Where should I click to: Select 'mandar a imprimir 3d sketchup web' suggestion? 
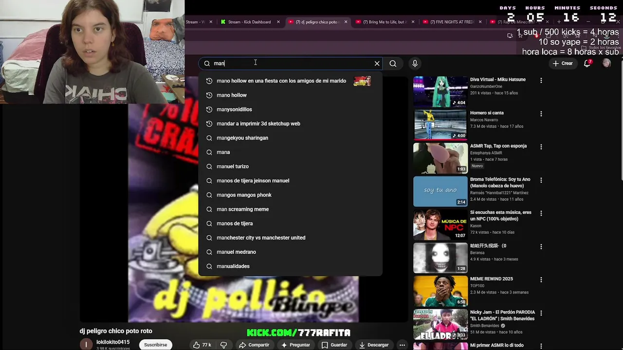tap(290, 123)
